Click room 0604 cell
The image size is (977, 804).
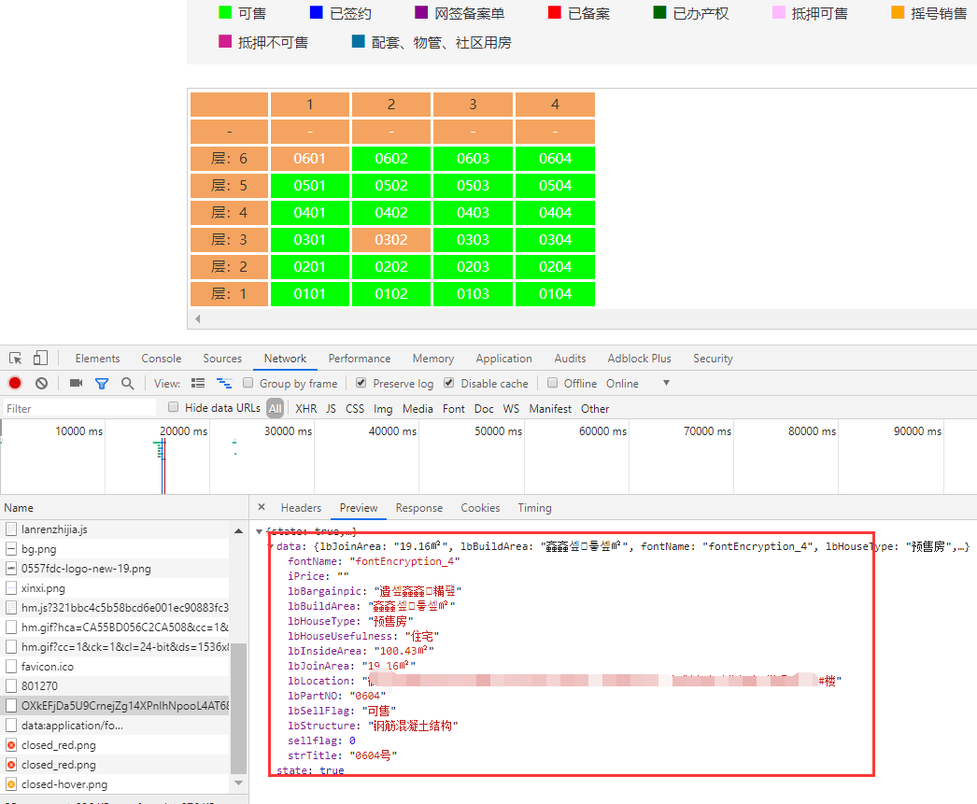555,158
